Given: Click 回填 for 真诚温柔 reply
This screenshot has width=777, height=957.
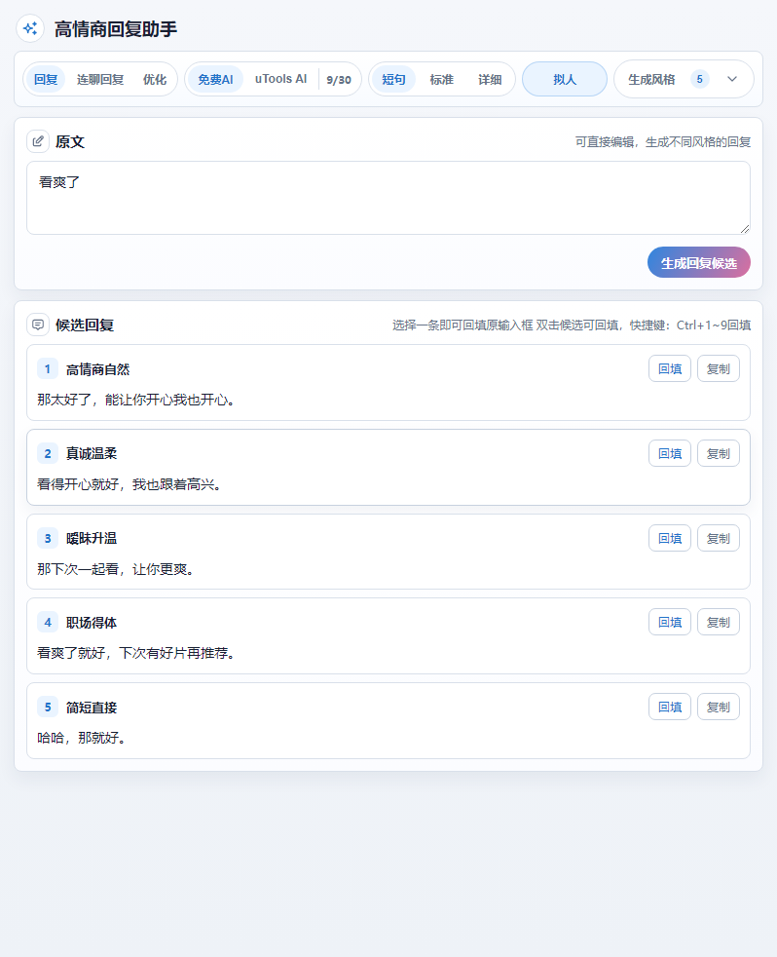Looking at the screenshot, I should pos(670,453).
